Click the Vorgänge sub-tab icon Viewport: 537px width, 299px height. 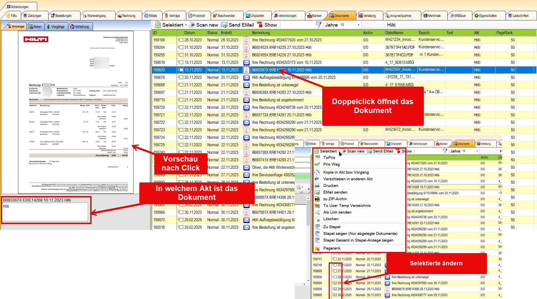click(x=49, y=27)
